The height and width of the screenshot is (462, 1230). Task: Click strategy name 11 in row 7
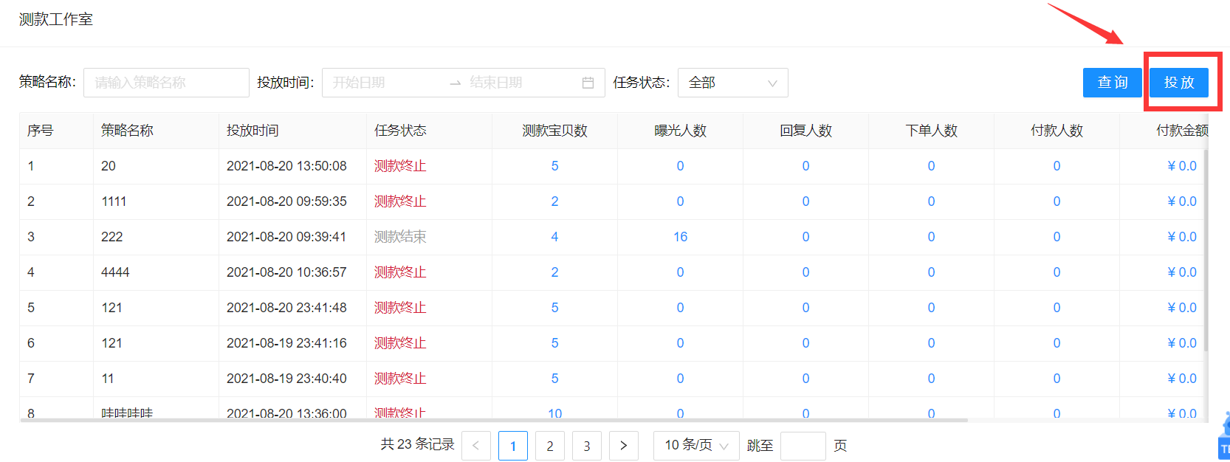108,379
